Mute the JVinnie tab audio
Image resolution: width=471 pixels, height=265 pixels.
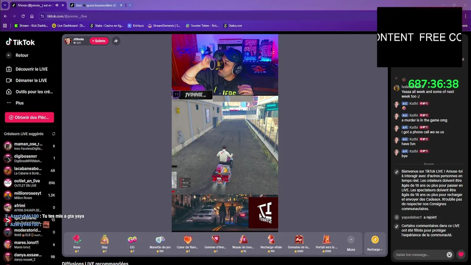57,5
